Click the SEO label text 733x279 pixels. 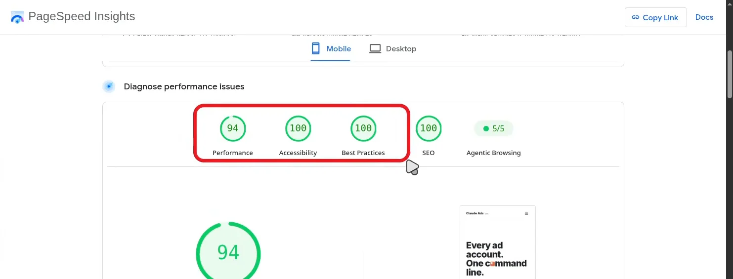pyautogui.click(x=429, y=153)
